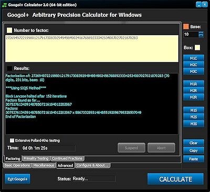Clear memory 2 with M2C
The image size is (210, 192).
[194, 65]
